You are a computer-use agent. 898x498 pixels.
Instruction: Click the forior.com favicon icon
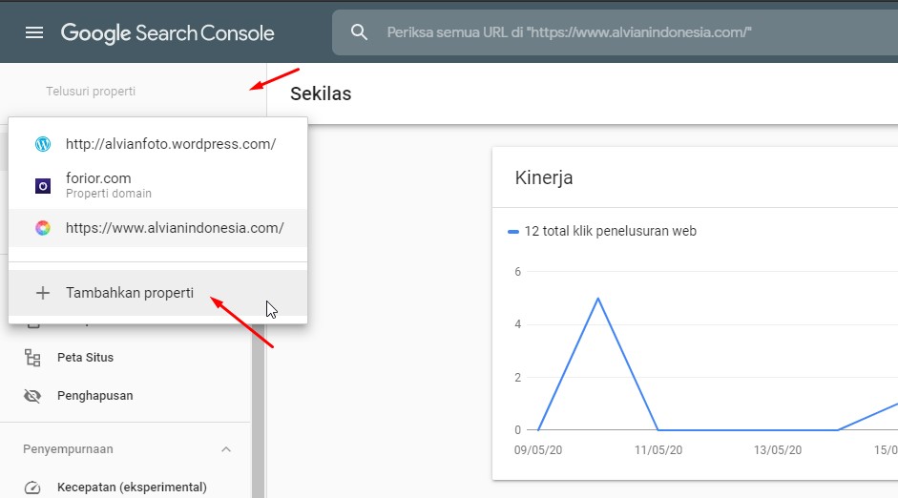click(x=43, y=185)
